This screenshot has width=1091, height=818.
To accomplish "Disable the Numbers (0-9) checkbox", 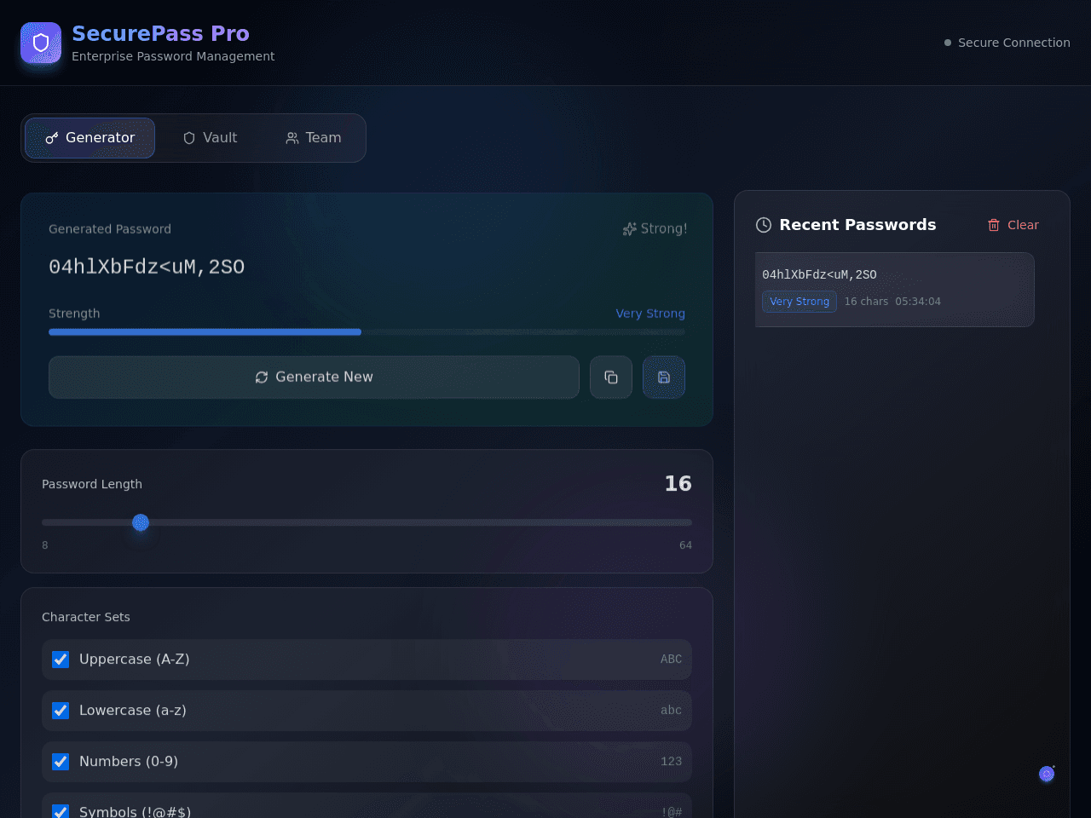I will pos(61,762).
